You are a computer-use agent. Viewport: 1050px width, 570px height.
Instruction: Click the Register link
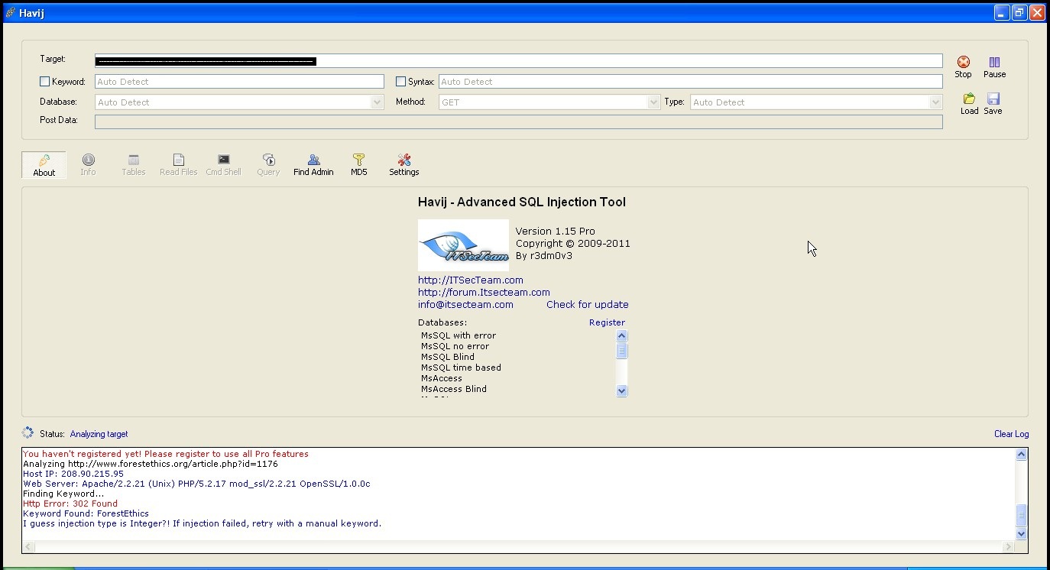point(607,322)
